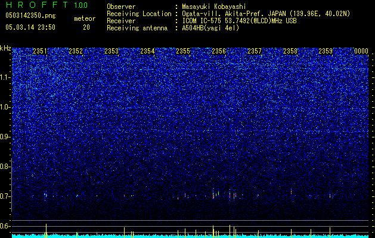Click the meteor count label
This screenshot has height=238, width=375.
pos(85,18)
